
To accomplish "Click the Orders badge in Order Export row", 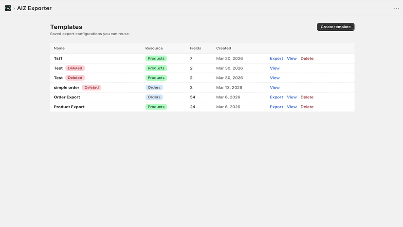I will pyautogui.click(x=154, y=97).
